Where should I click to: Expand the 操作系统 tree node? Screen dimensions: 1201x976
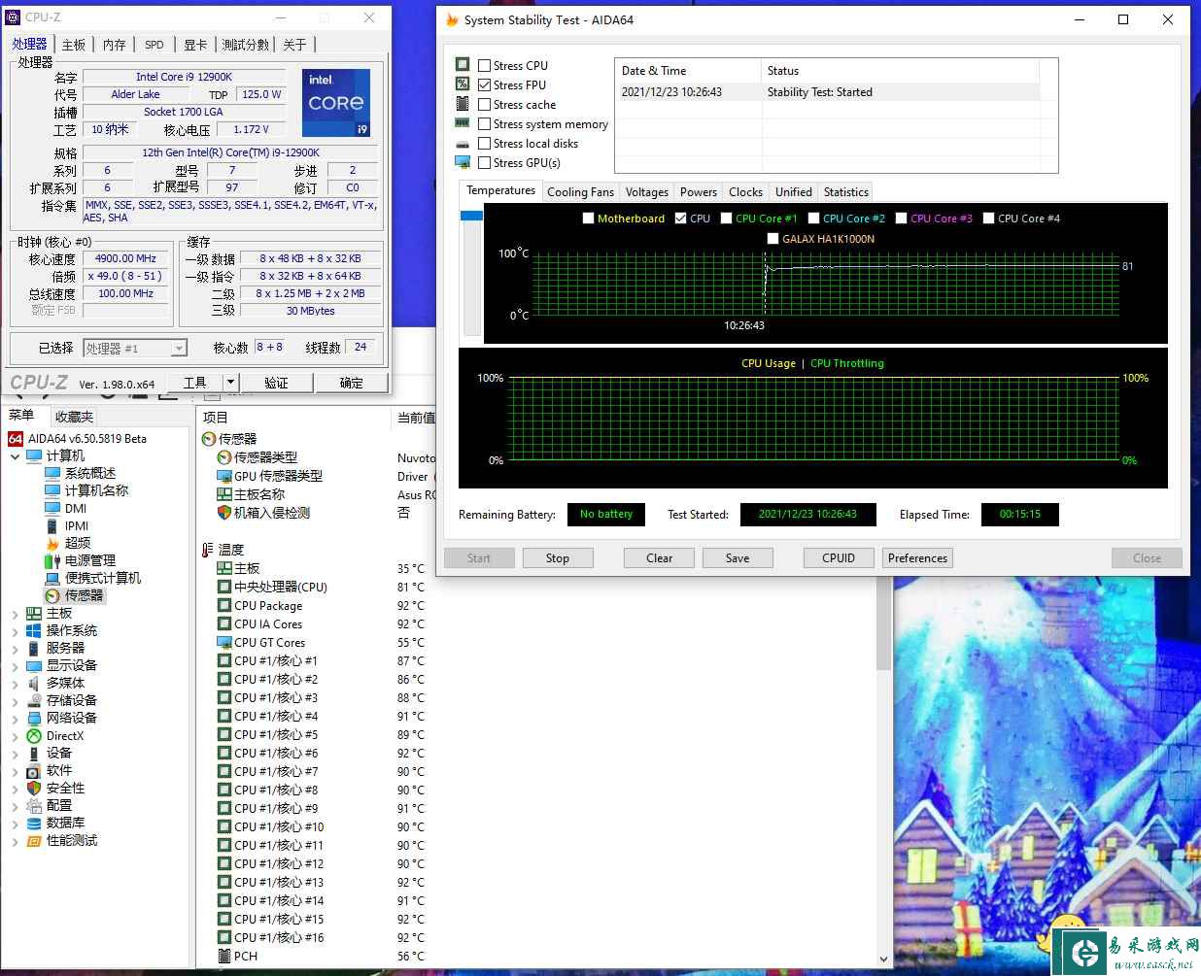pos(15,631)
